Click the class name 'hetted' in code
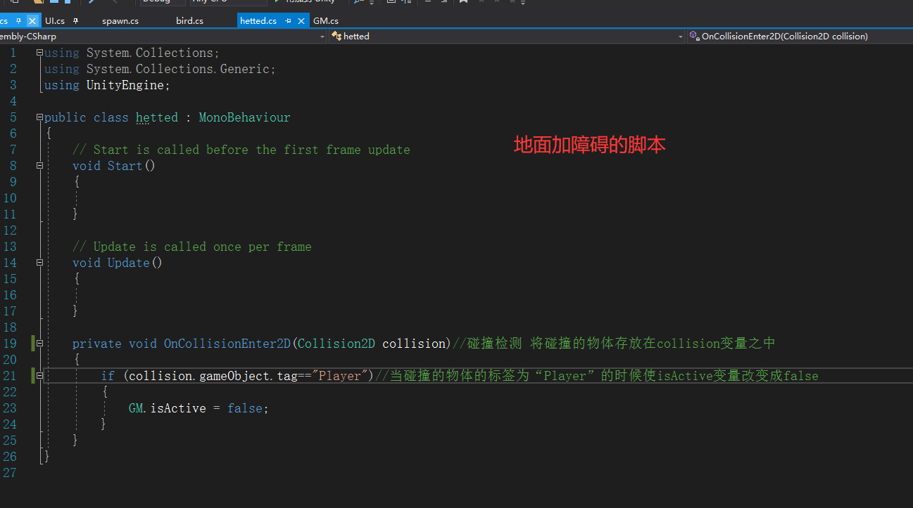913x508 pixels. (x=157, y=117)
